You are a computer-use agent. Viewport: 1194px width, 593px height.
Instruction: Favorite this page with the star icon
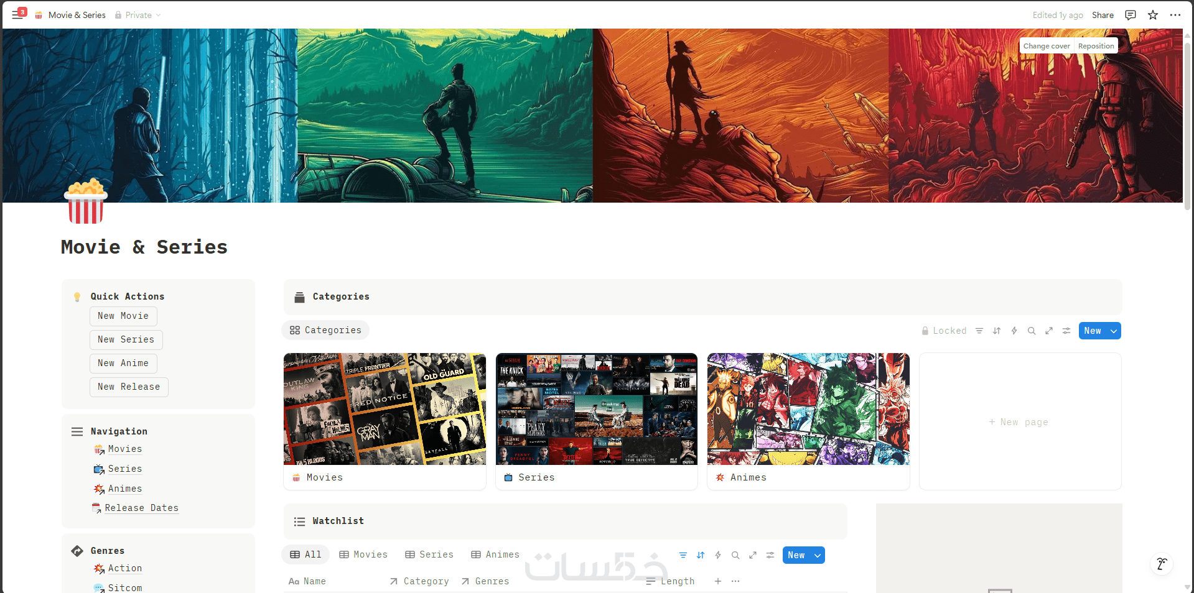pos(1153,15)
